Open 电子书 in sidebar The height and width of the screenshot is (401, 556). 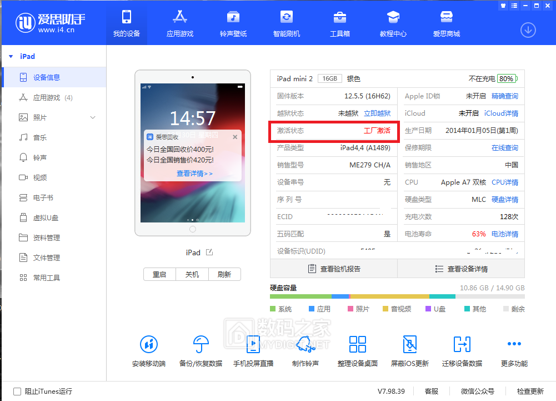click(x=54, y=197)
